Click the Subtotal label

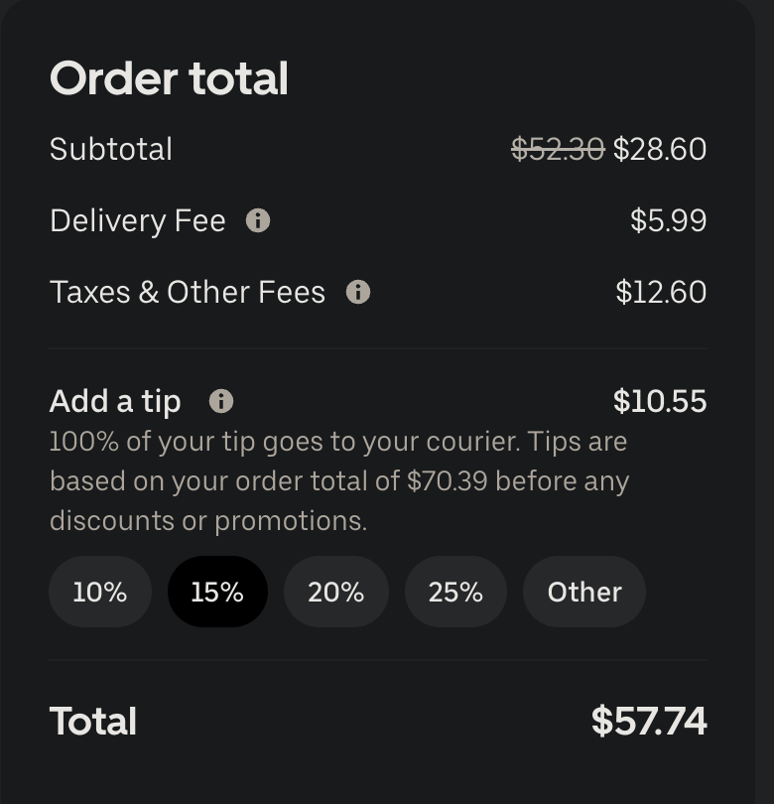111,149
